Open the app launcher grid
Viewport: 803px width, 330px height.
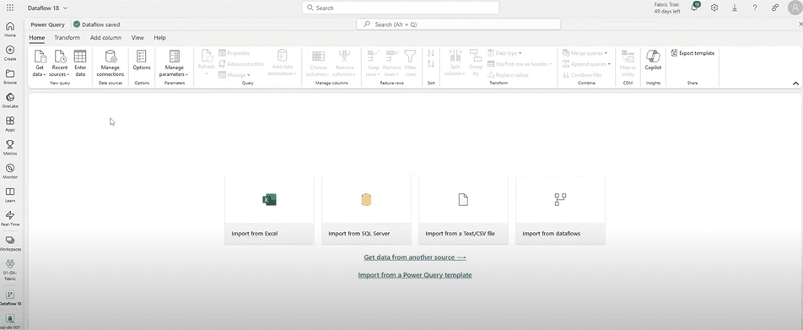tap(10, 8)
